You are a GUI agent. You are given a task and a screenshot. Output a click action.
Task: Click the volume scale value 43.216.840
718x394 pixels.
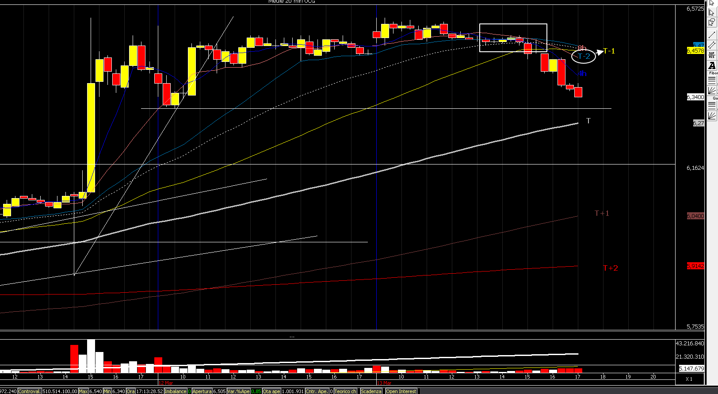point(690,343)
